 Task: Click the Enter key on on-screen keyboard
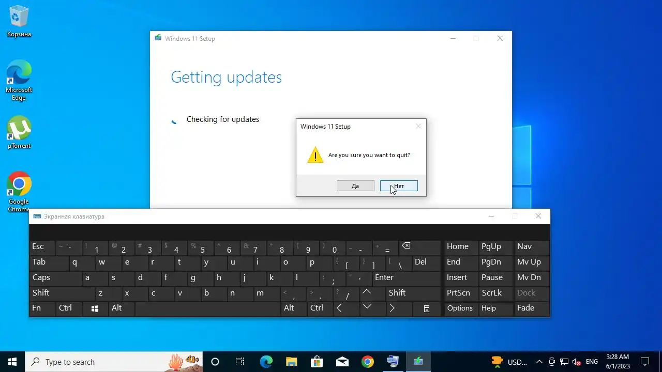(406, 278)
